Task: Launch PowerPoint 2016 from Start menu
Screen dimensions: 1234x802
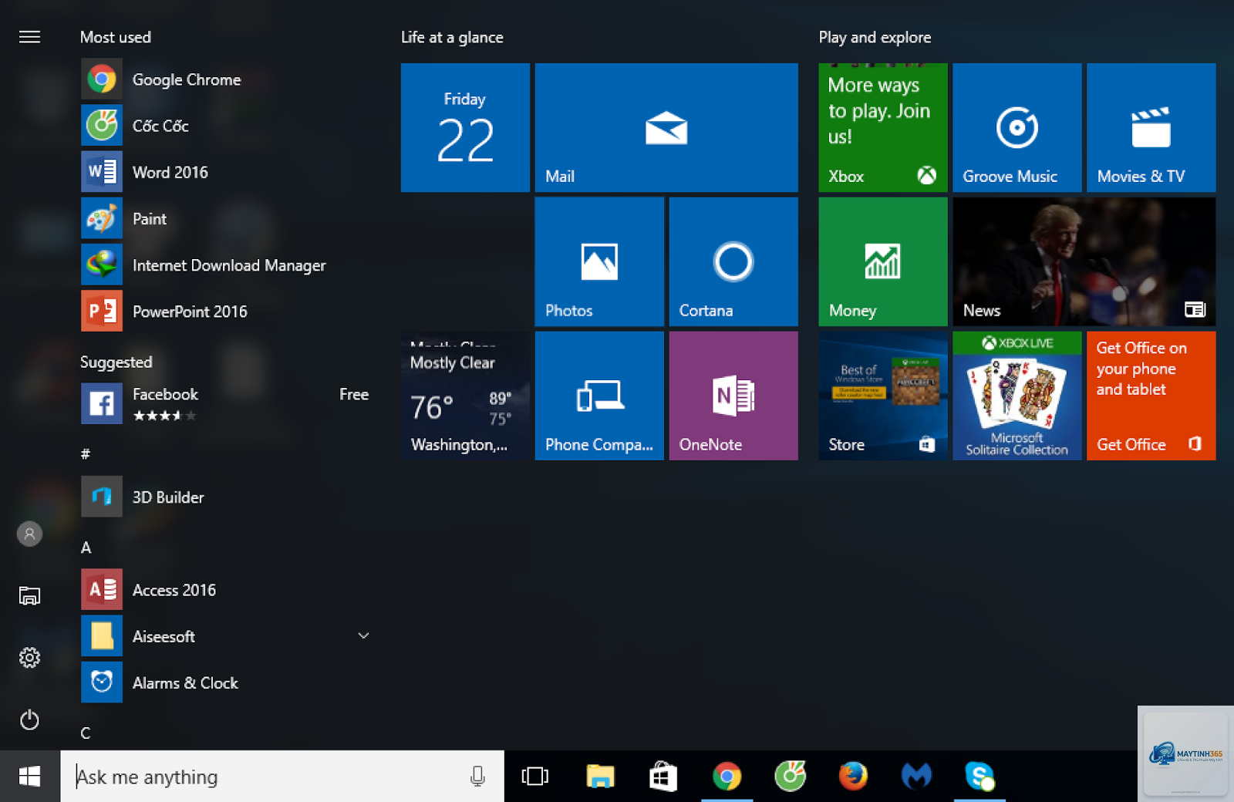Action: coord(225,311)
